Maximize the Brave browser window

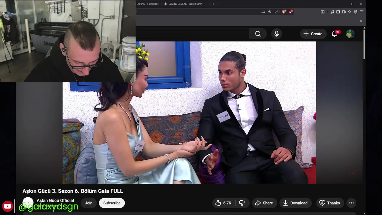(352, 4)
